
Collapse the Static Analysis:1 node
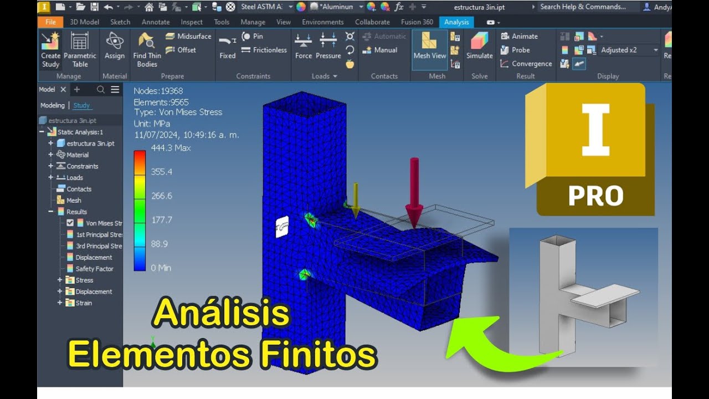pyautogui.click(x=42, y=132)
